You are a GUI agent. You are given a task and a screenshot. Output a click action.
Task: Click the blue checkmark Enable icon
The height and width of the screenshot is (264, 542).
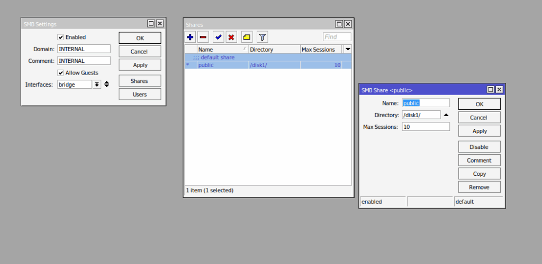(218, 37)
